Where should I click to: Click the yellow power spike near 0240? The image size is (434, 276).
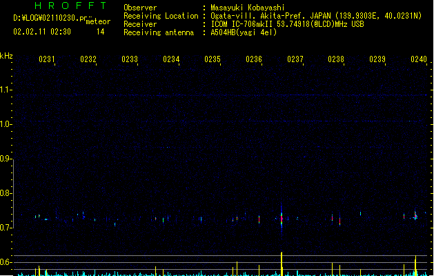click(415, 266)
